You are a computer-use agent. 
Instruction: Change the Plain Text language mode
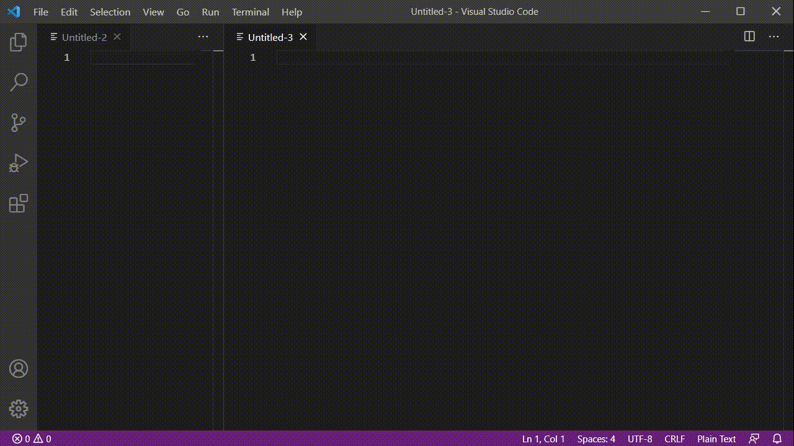716,439
